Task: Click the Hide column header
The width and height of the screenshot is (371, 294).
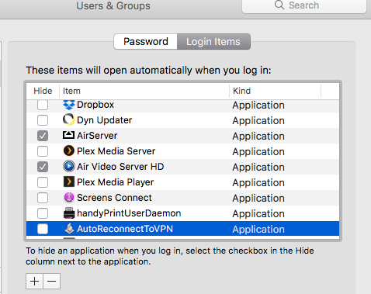Action: pos(43,91)
